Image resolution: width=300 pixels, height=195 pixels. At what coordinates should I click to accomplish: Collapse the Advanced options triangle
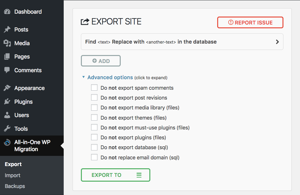[x=83, y=77]
